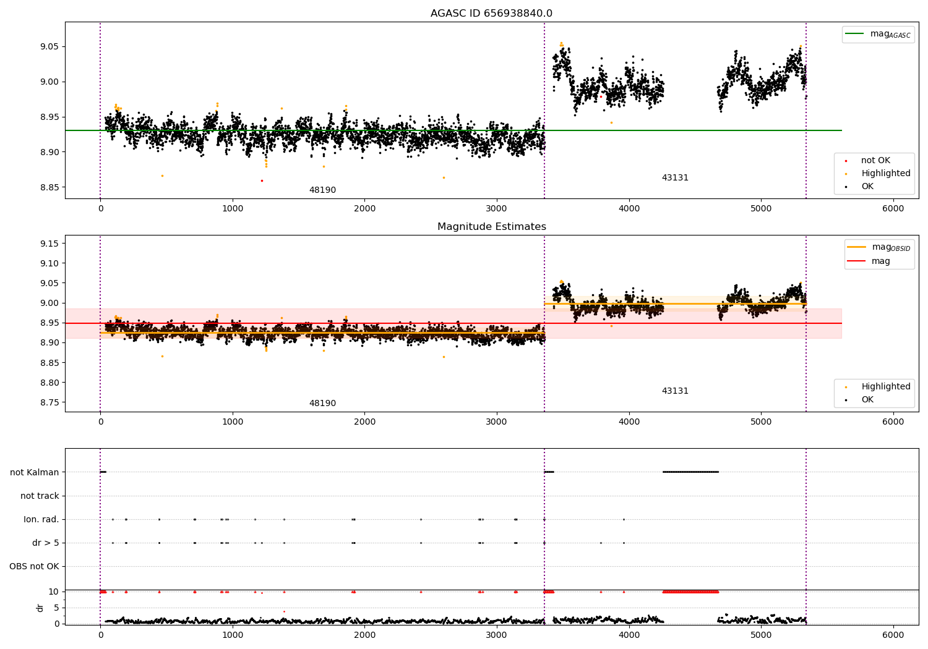Select 'OK' legend entry in Magnitude Estimates plot
The width and height of the screenshot is (928, 649).
pyautogui.click(x=867, y=400)
